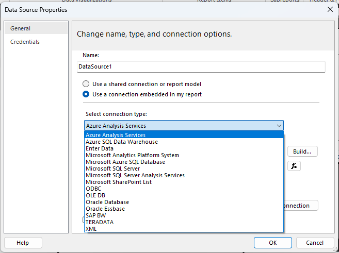Collapse the connection type dropdown arrow

point(279,126)
